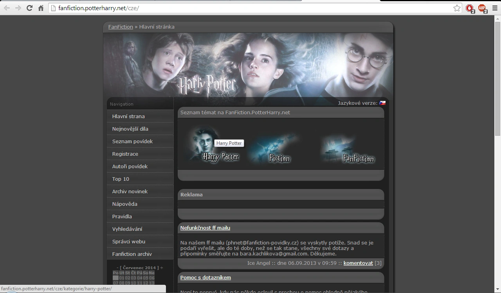Go to next month in calendar
Image resolution: width=501 pixels, height=293 pixels.
coord(162,268)
